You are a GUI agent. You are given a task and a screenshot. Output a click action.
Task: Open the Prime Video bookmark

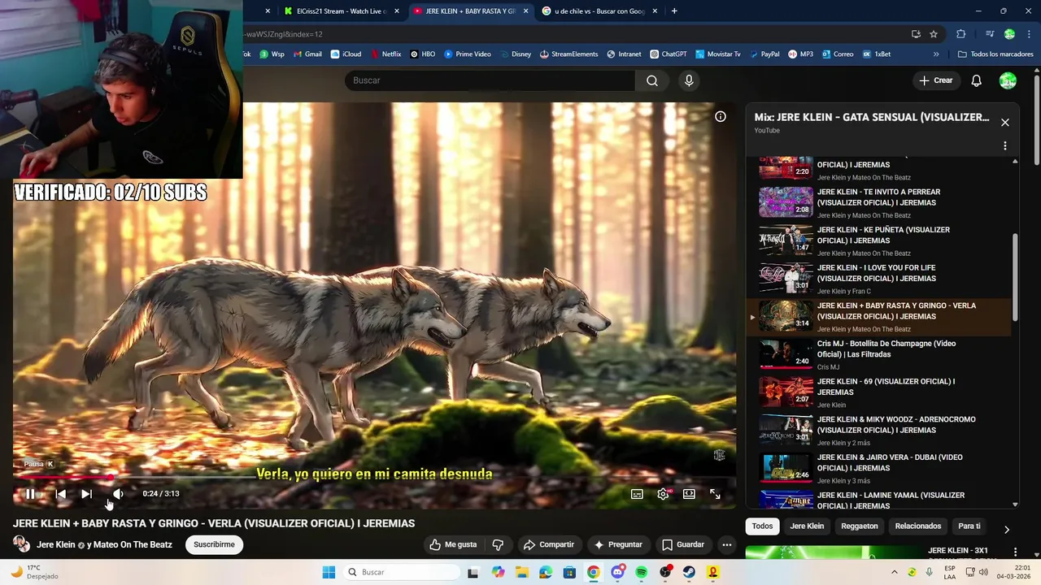[x=467, y=54]
